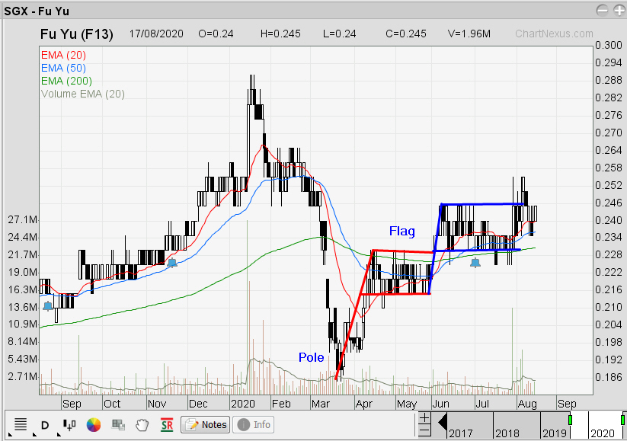Screen dimensions: 627x441
Task: Click the alert bell below September candles
Action: coord(47,306)
